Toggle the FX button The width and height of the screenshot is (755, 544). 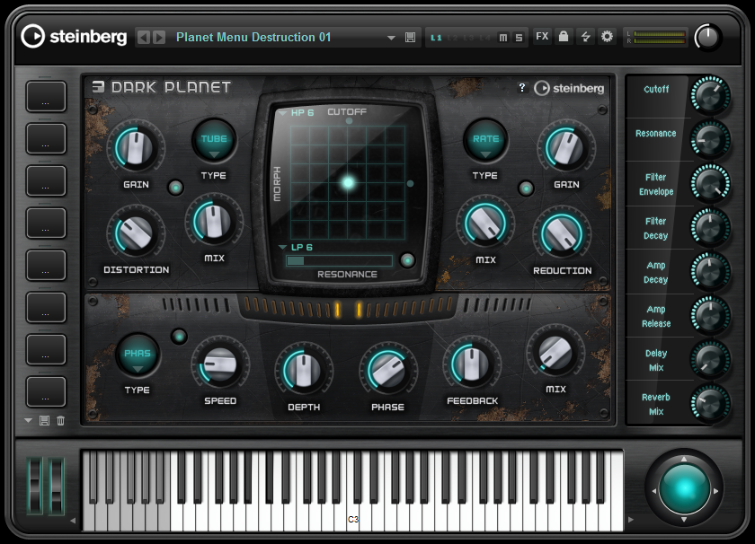pyautogui.click(x=542, y=37)
